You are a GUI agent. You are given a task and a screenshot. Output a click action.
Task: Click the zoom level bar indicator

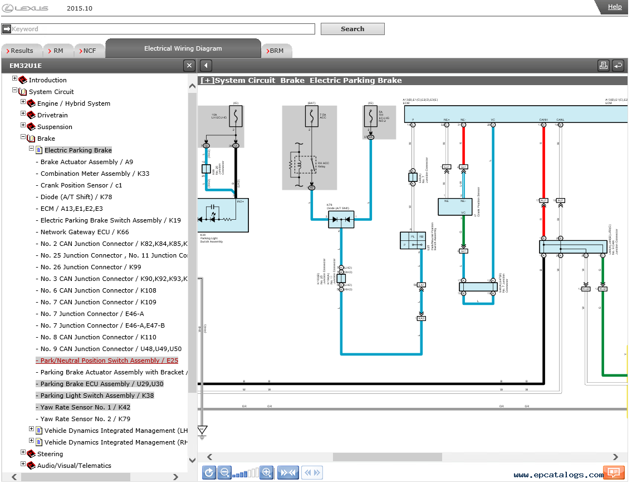246,473
